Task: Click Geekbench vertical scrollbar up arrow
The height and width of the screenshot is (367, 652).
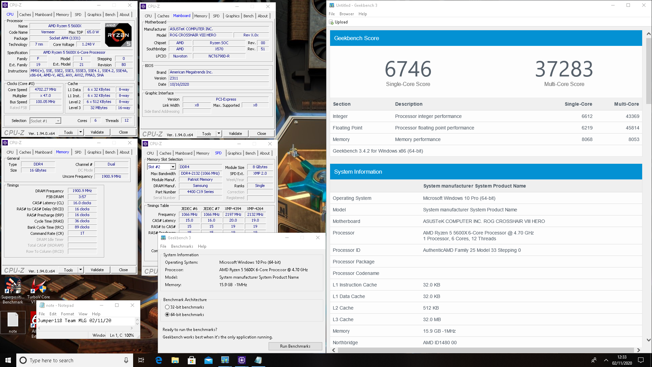Action: coord(648,34)
